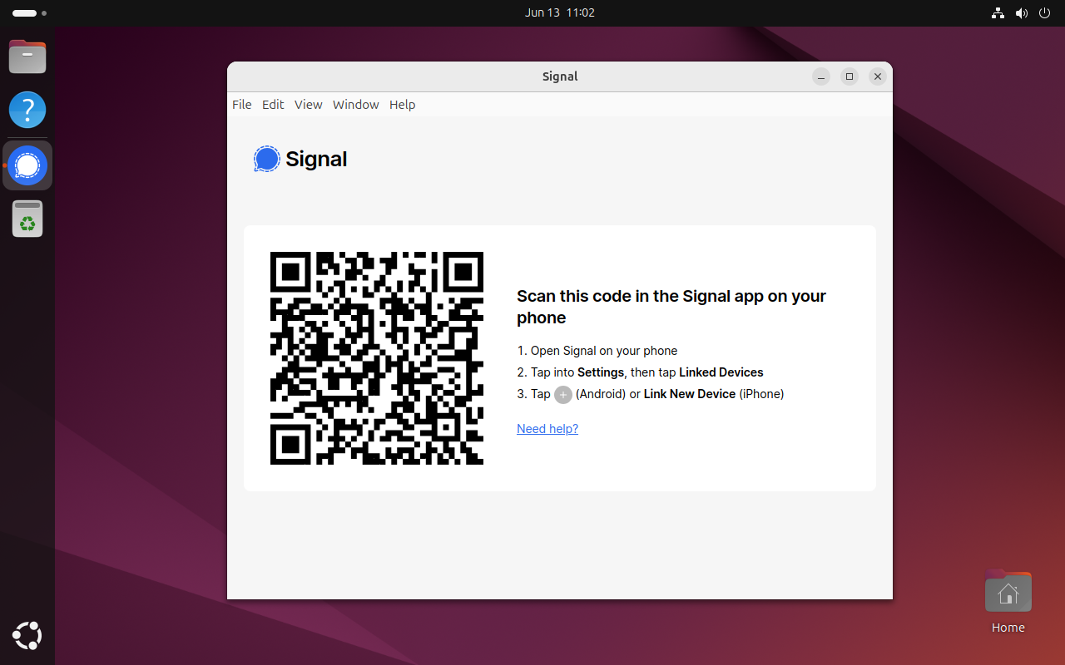1065x665 pixels.
Task: Click the power icon in top bar
Action: click(x=1044, y=13)
